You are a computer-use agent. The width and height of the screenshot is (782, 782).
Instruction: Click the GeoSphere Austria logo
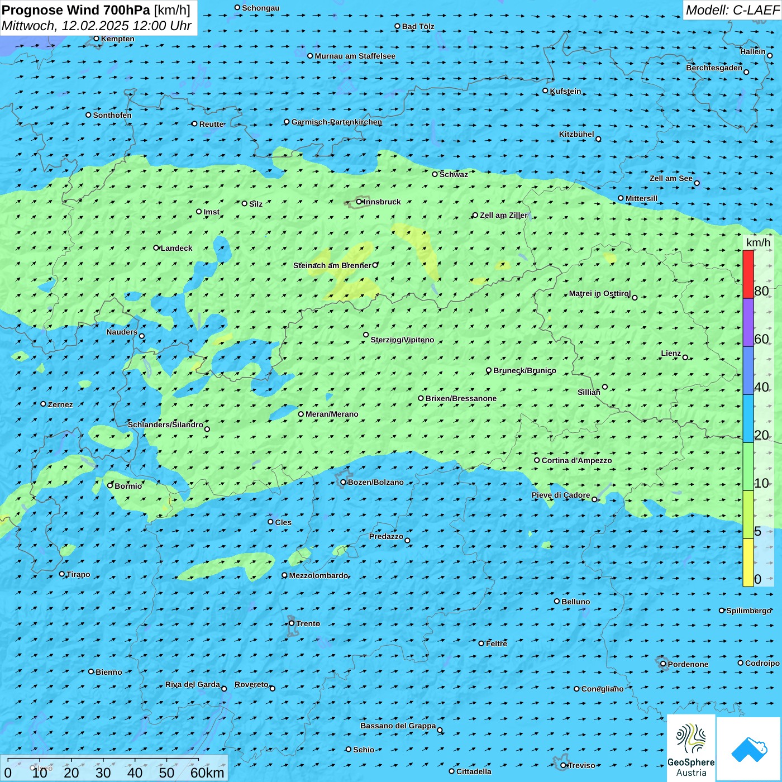pos(691,747)
